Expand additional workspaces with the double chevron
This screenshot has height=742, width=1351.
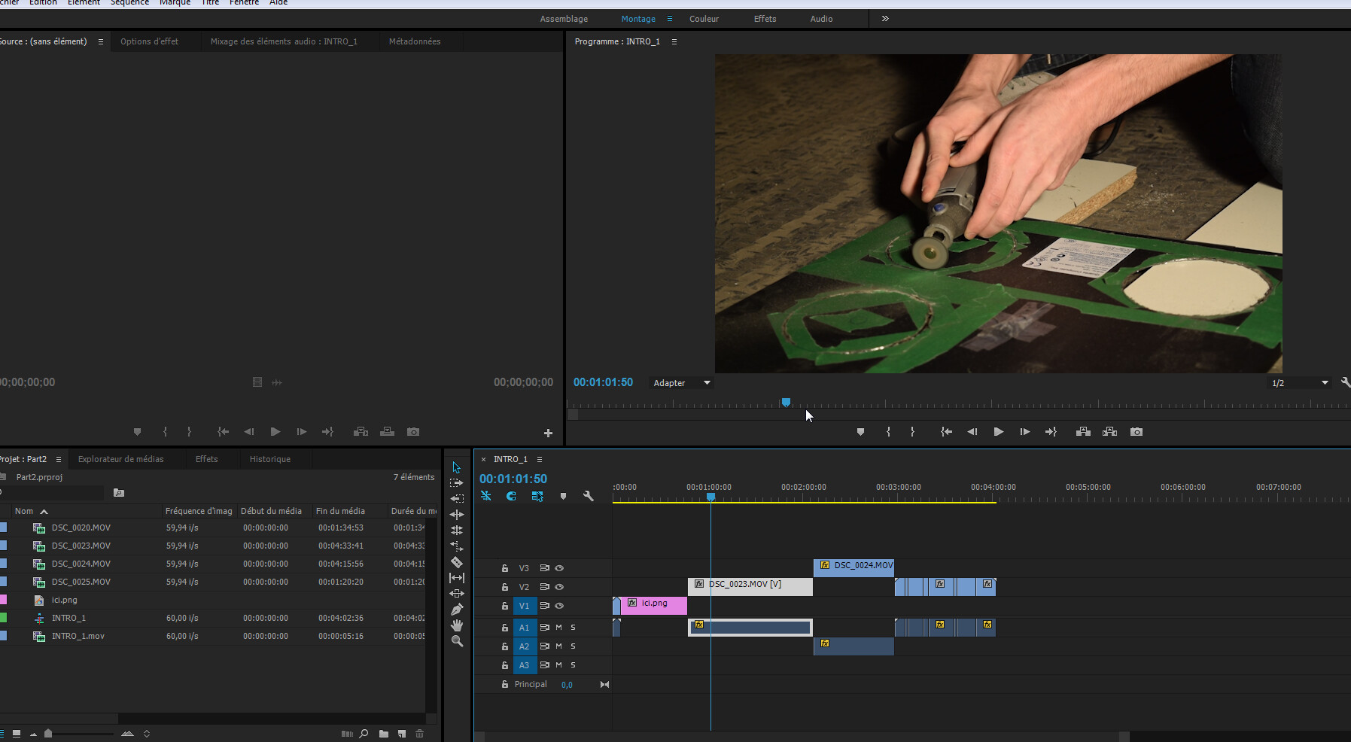pyautogui.click(x=885, y=19)
